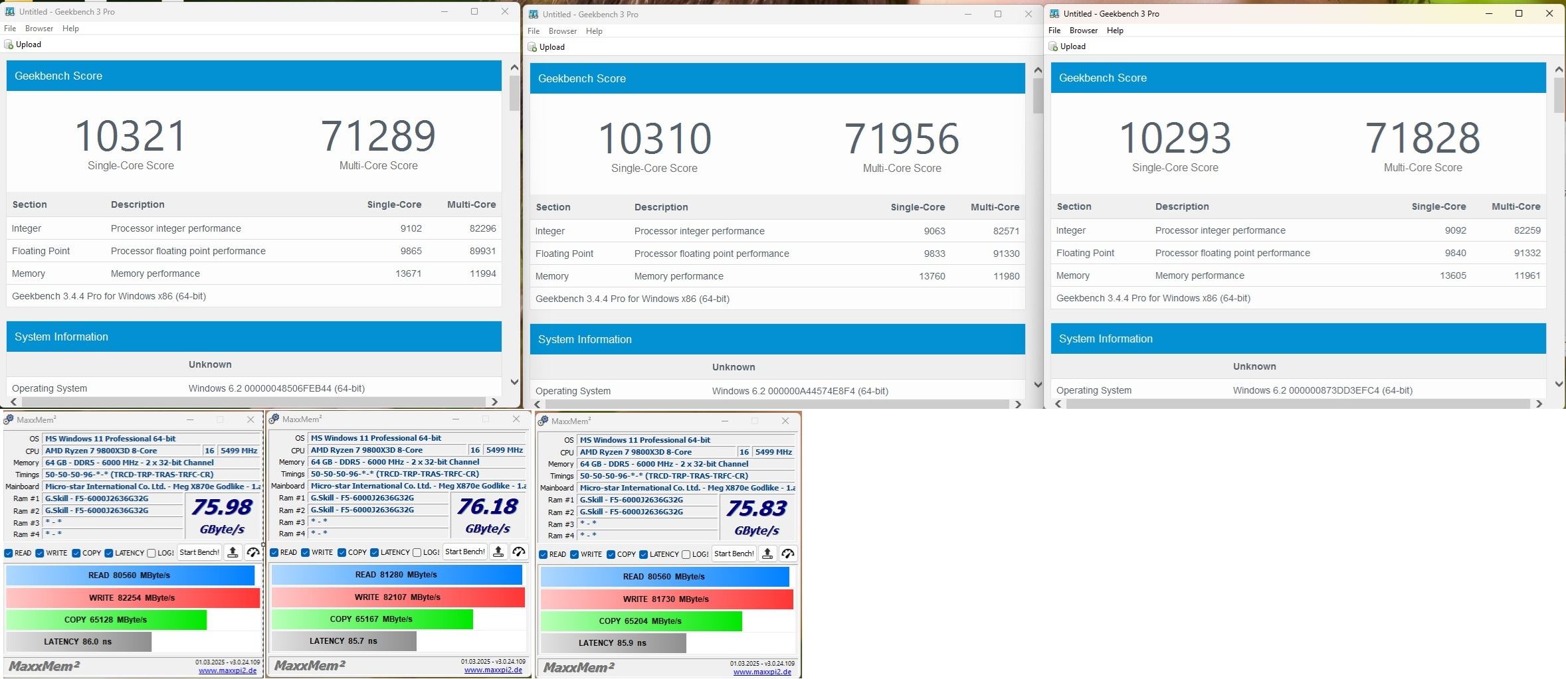Image resolution: width=1566 pixels, height=679 pixels.
Task: Open the www.maxxpi2.de link in the 76.18 MaxxMem window
Action: pyautogui.click(x=493, y=670)
